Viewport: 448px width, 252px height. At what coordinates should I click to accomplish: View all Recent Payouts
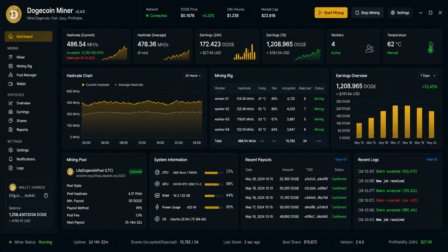341,160
